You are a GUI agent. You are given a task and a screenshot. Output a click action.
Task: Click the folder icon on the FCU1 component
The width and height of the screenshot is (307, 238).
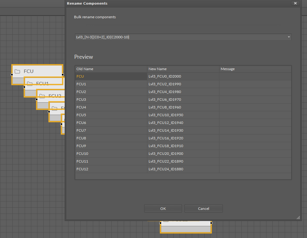tap(30, 84)
